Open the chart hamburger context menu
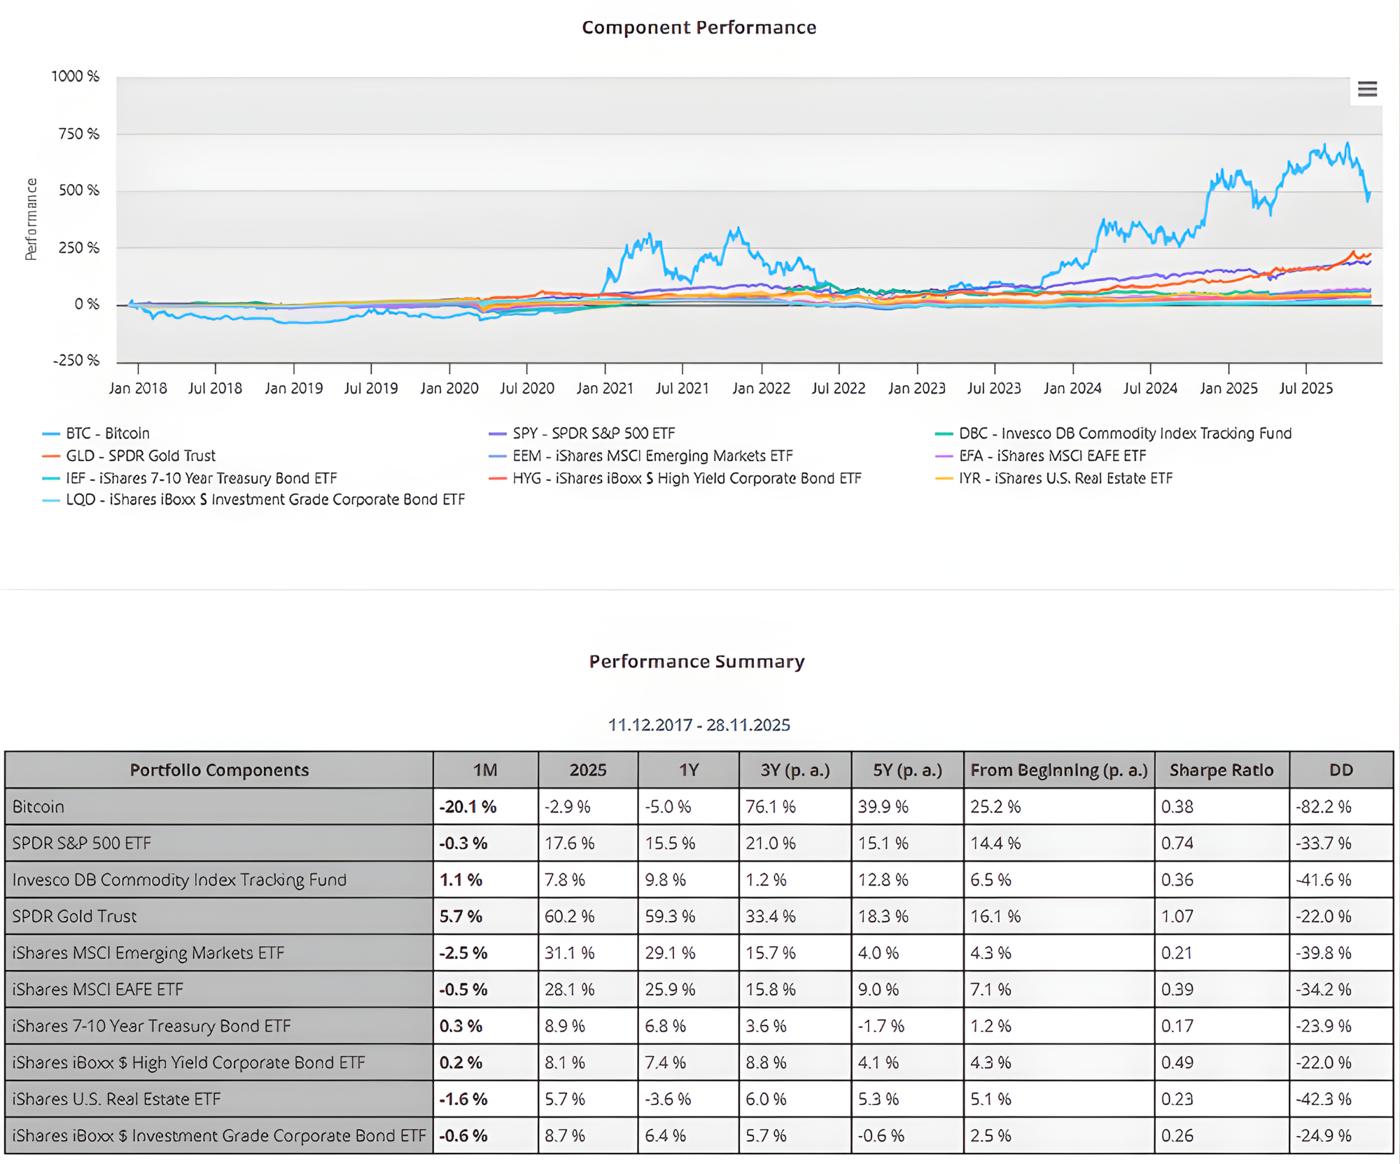This screenshot has width=1400, height=1164. (x=1366, y=89)
